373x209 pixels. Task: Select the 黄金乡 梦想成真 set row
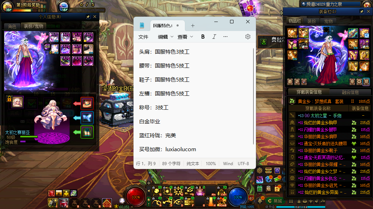(x=321, y=101)
